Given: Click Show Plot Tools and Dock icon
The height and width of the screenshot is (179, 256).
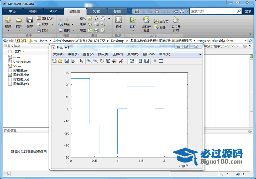Looking at the screenshot, I should click(161, 61).
